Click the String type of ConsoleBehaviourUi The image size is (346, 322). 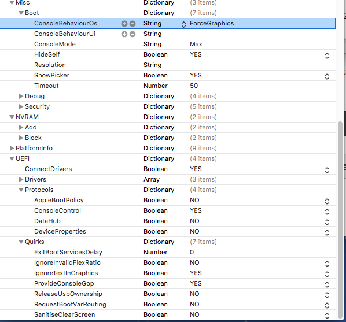[152, 34]
